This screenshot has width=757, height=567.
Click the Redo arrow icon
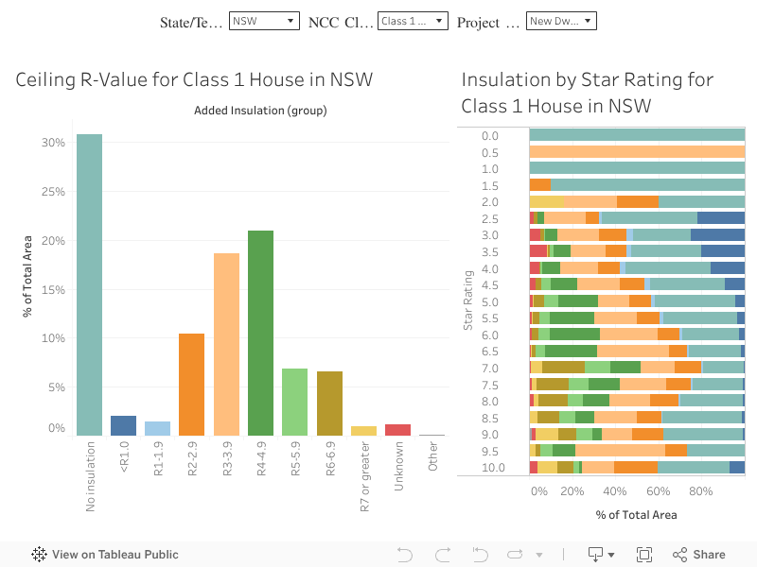point(441,554)
